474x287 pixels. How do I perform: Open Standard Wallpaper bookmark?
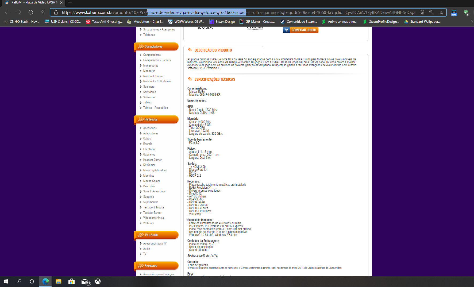[422, 22]
